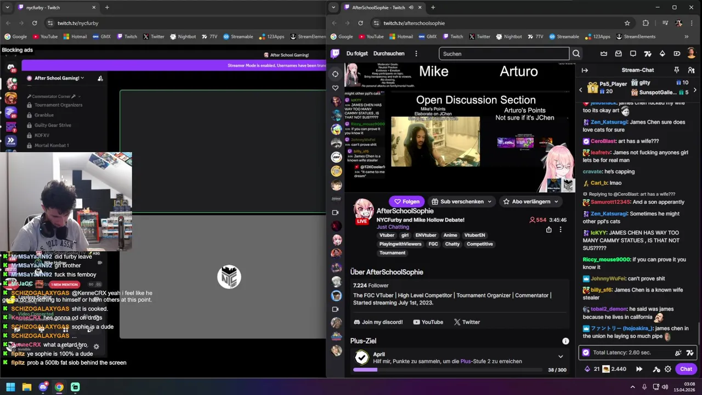Open the Join my discord! link
Image resolution: width=702 pixels, height=395 pixels.
coord(378,322)
